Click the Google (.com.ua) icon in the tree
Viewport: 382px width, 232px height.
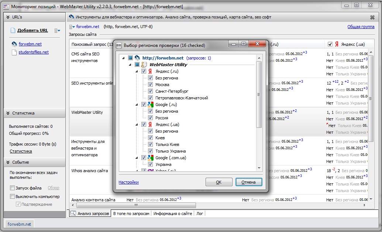coord(150,158)
